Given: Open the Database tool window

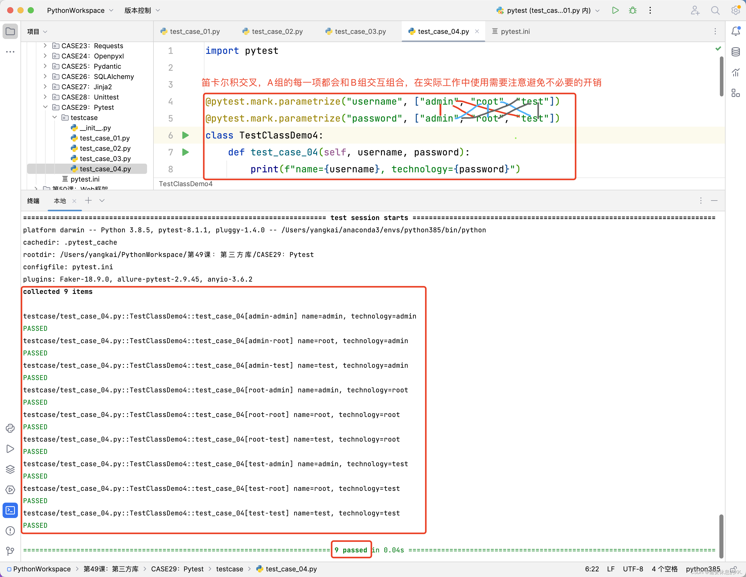Looking at the screenshot, I should tap(736, 52).
